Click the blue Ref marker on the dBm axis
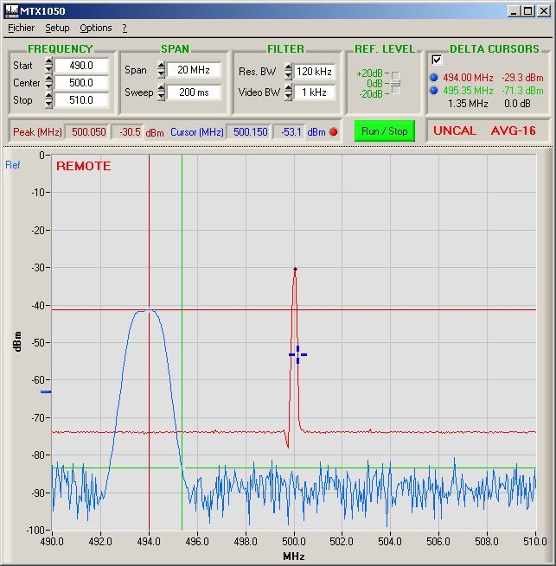This screenshot has width=556, height=566. pos(46,391)
